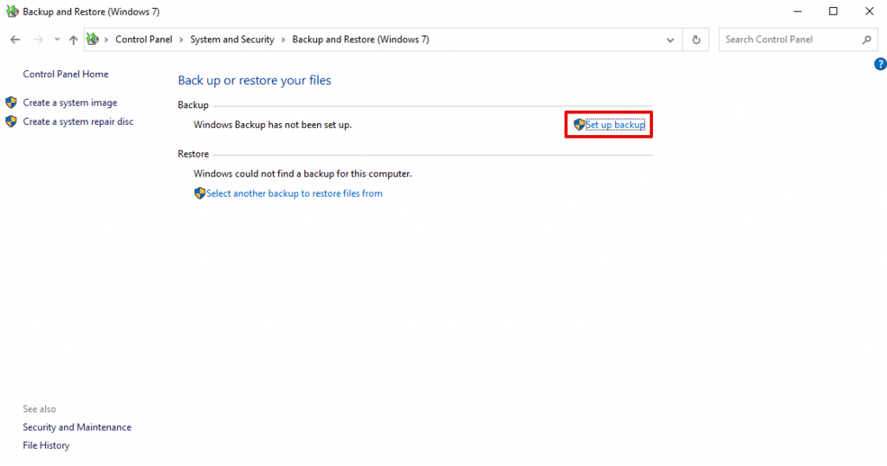The height and width of the screenshot is (466, 887).
Task: Expand chevron after System and Security breadcrumb
Action: (283, 40)
